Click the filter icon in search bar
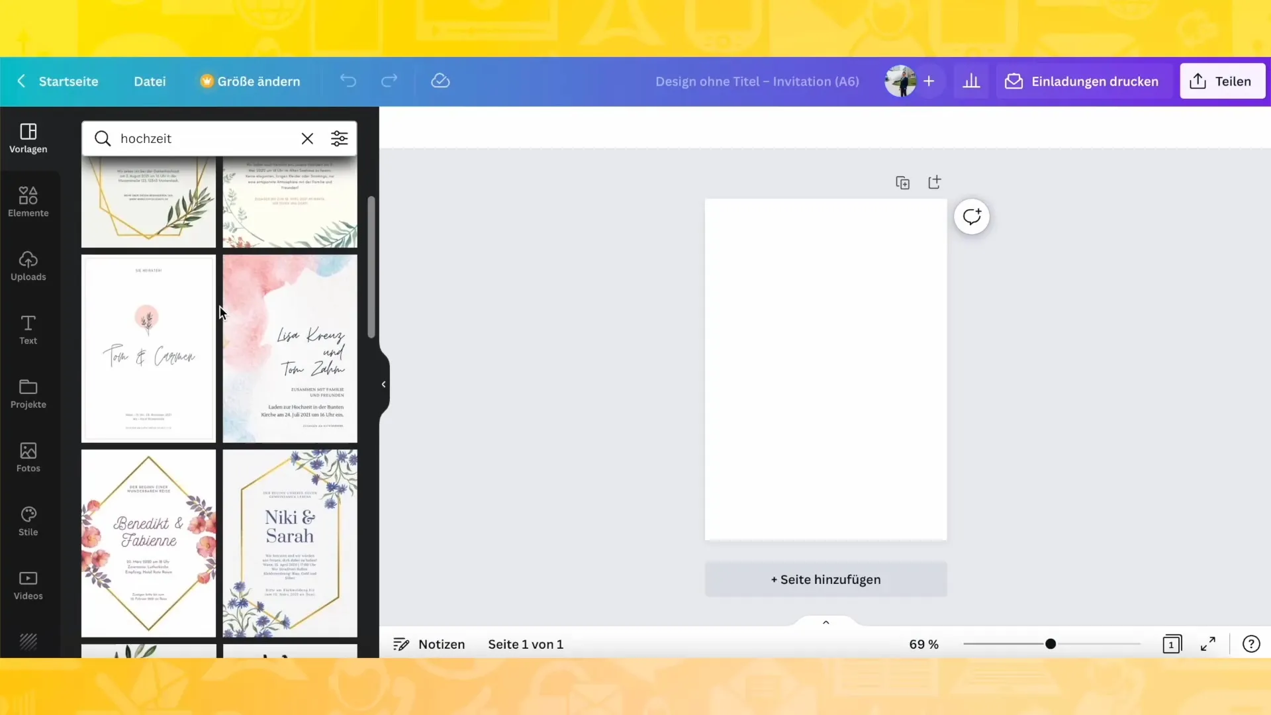Viewport: 1271px width, 715px height. (x=340, y=138)
